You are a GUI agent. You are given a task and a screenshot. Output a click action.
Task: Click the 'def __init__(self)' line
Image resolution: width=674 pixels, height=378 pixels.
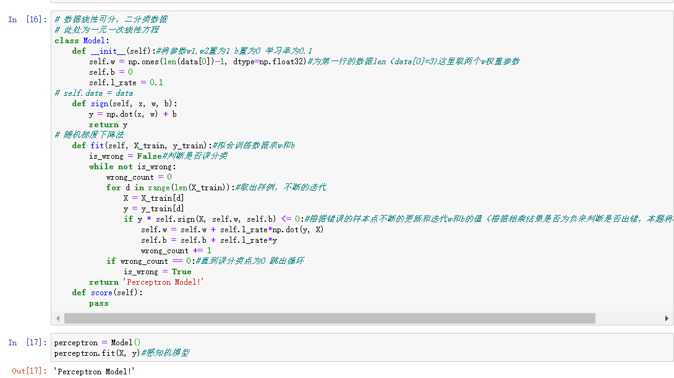[x=192, y=51]
